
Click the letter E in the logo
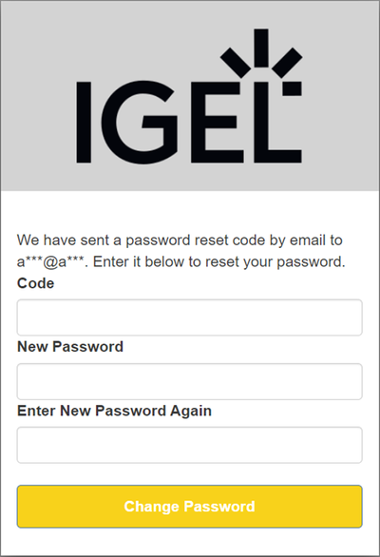[217, 123]
